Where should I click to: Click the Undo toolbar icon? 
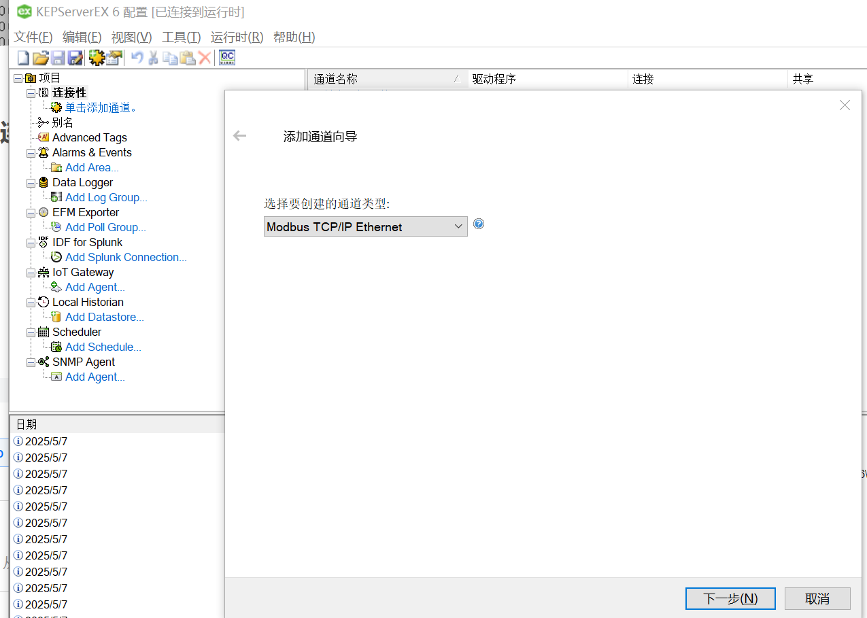click(137, 58)
